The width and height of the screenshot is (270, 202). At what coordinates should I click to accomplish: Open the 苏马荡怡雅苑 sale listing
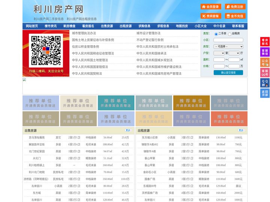coord(37,138)
